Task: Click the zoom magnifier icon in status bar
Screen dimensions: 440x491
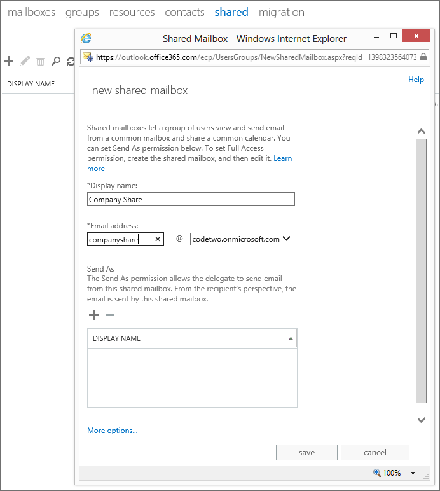Action: [377, 473]
